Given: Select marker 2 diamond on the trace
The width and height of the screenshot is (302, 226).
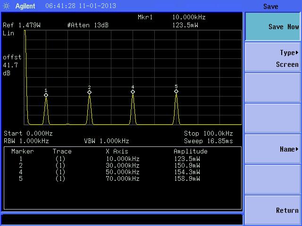Looking at the screenshot, I should coord(89,92).
